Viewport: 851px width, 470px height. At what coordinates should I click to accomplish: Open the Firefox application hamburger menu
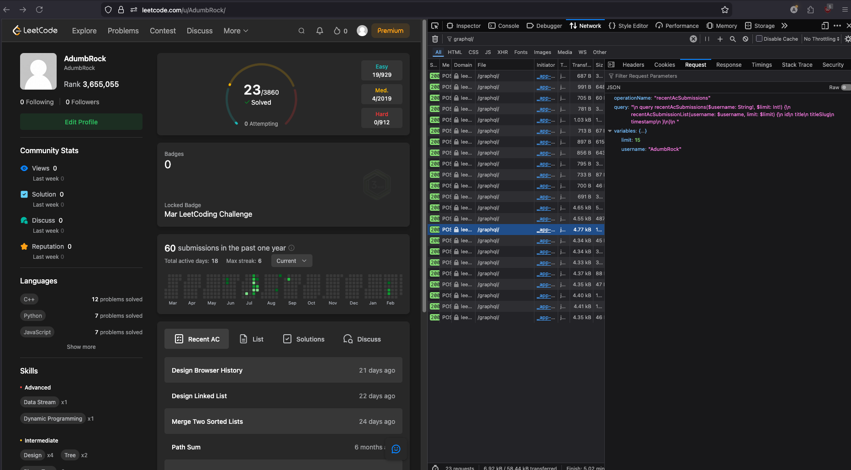(845, 10)
